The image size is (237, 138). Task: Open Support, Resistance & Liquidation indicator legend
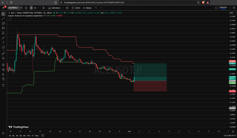(x=25, y=15)
